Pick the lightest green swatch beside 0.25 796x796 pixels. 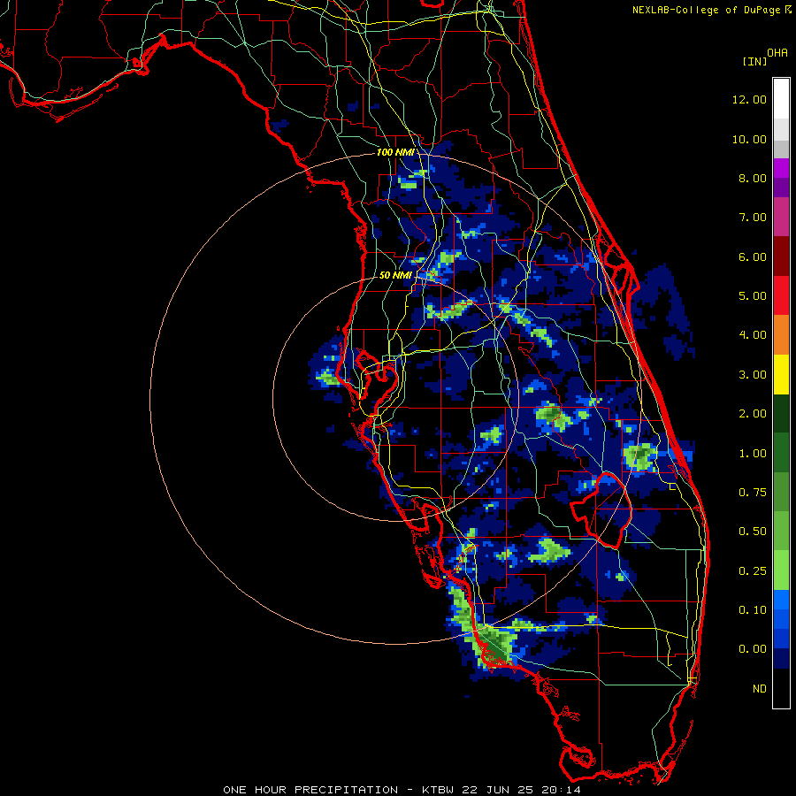781,570
